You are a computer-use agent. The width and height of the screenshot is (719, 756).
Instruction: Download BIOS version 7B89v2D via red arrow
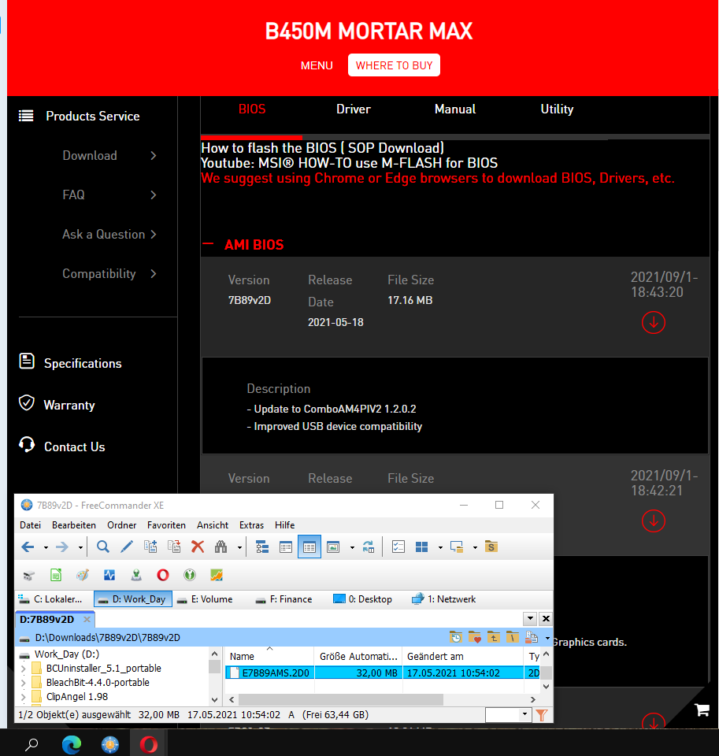(x=654, y=322)
